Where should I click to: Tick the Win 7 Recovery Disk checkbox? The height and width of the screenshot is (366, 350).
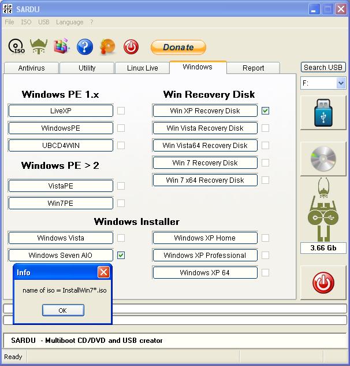pos(265,162)
